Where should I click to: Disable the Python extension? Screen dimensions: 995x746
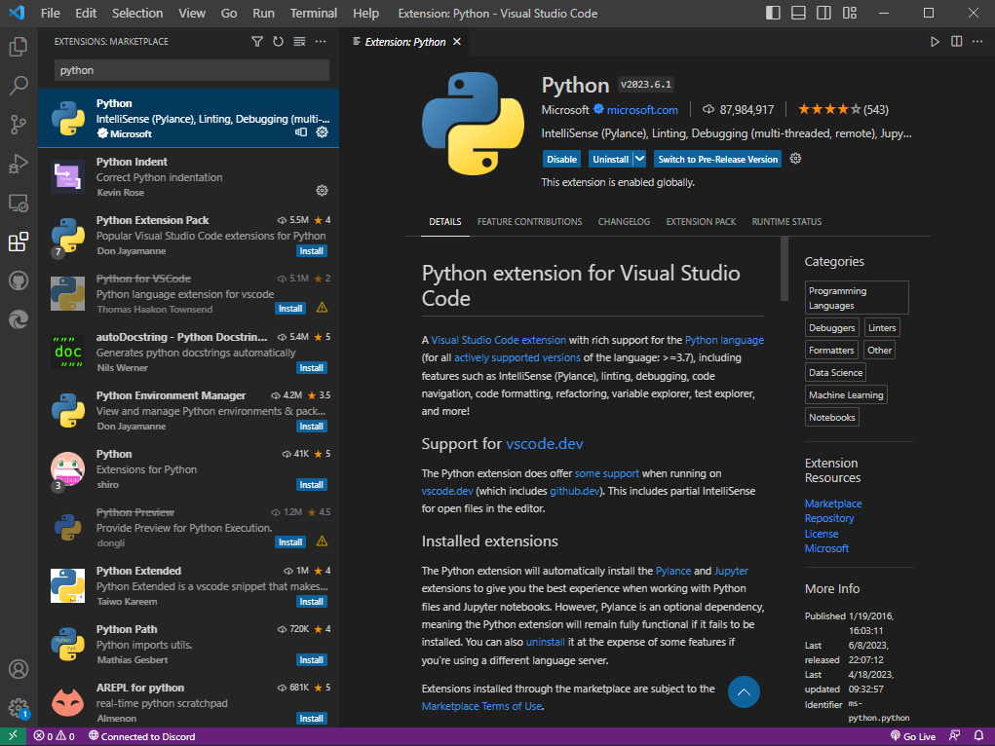pyautogui.click(x=561, y=159)
